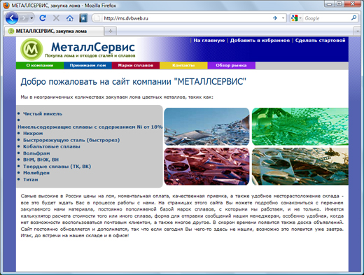Click the welcome heading Добро пожаловать
The width and height of the screenshot is (364, 275).
[x=133, y=82]
